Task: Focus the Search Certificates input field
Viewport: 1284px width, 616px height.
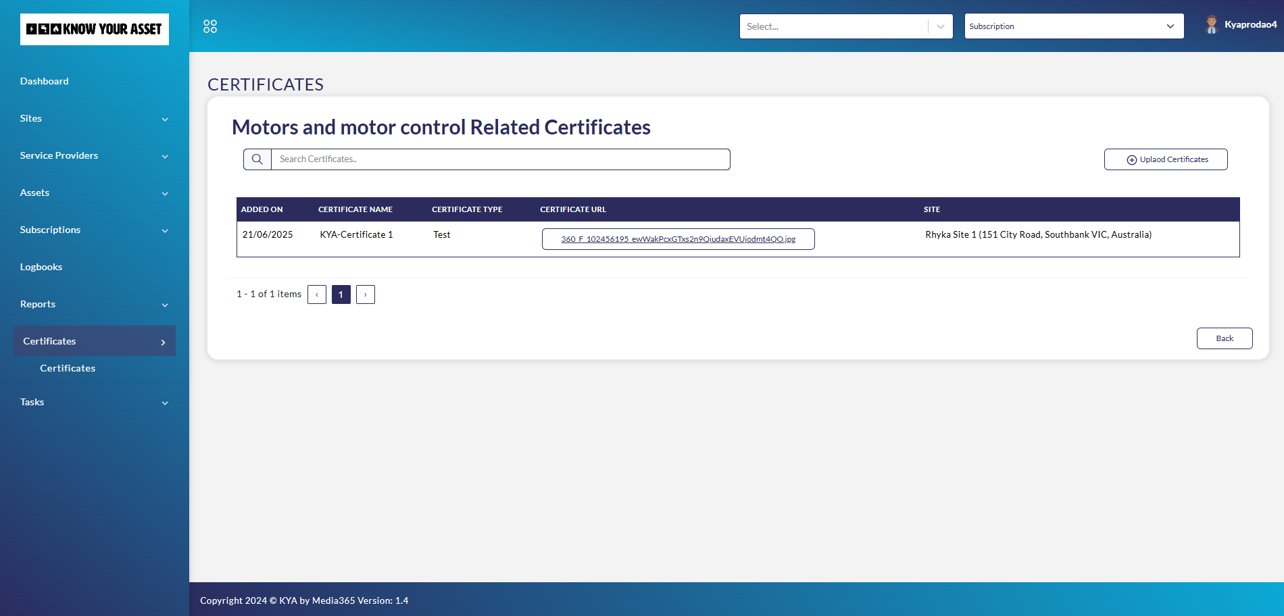Action: (500, 159)
